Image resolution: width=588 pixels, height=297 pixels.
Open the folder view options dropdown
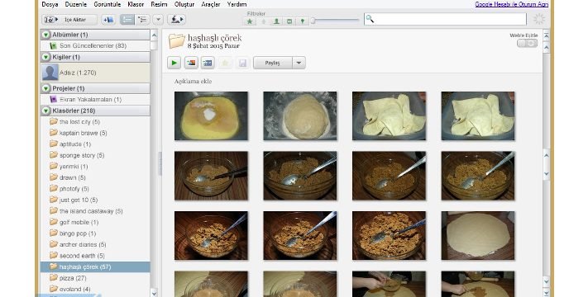158,20
